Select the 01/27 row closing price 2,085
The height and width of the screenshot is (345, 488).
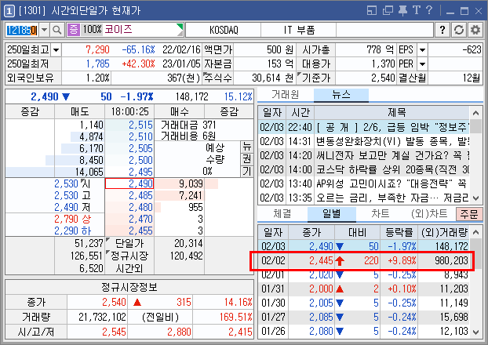[321, 317]
